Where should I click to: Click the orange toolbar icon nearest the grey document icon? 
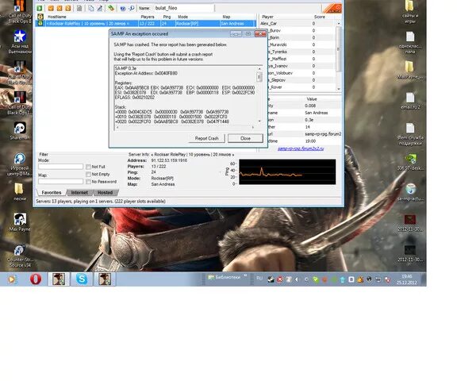click(68, 8)
